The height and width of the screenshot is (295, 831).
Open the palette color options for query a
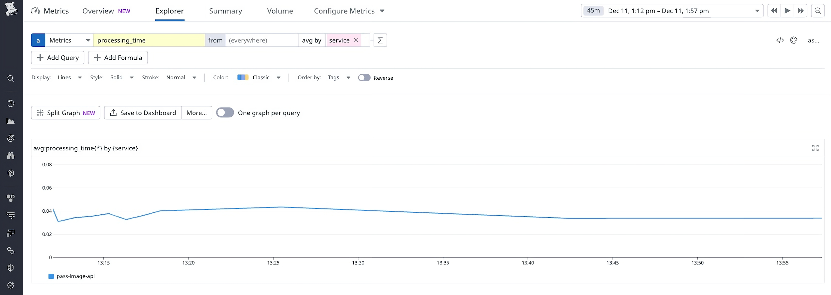pos(793,40)
